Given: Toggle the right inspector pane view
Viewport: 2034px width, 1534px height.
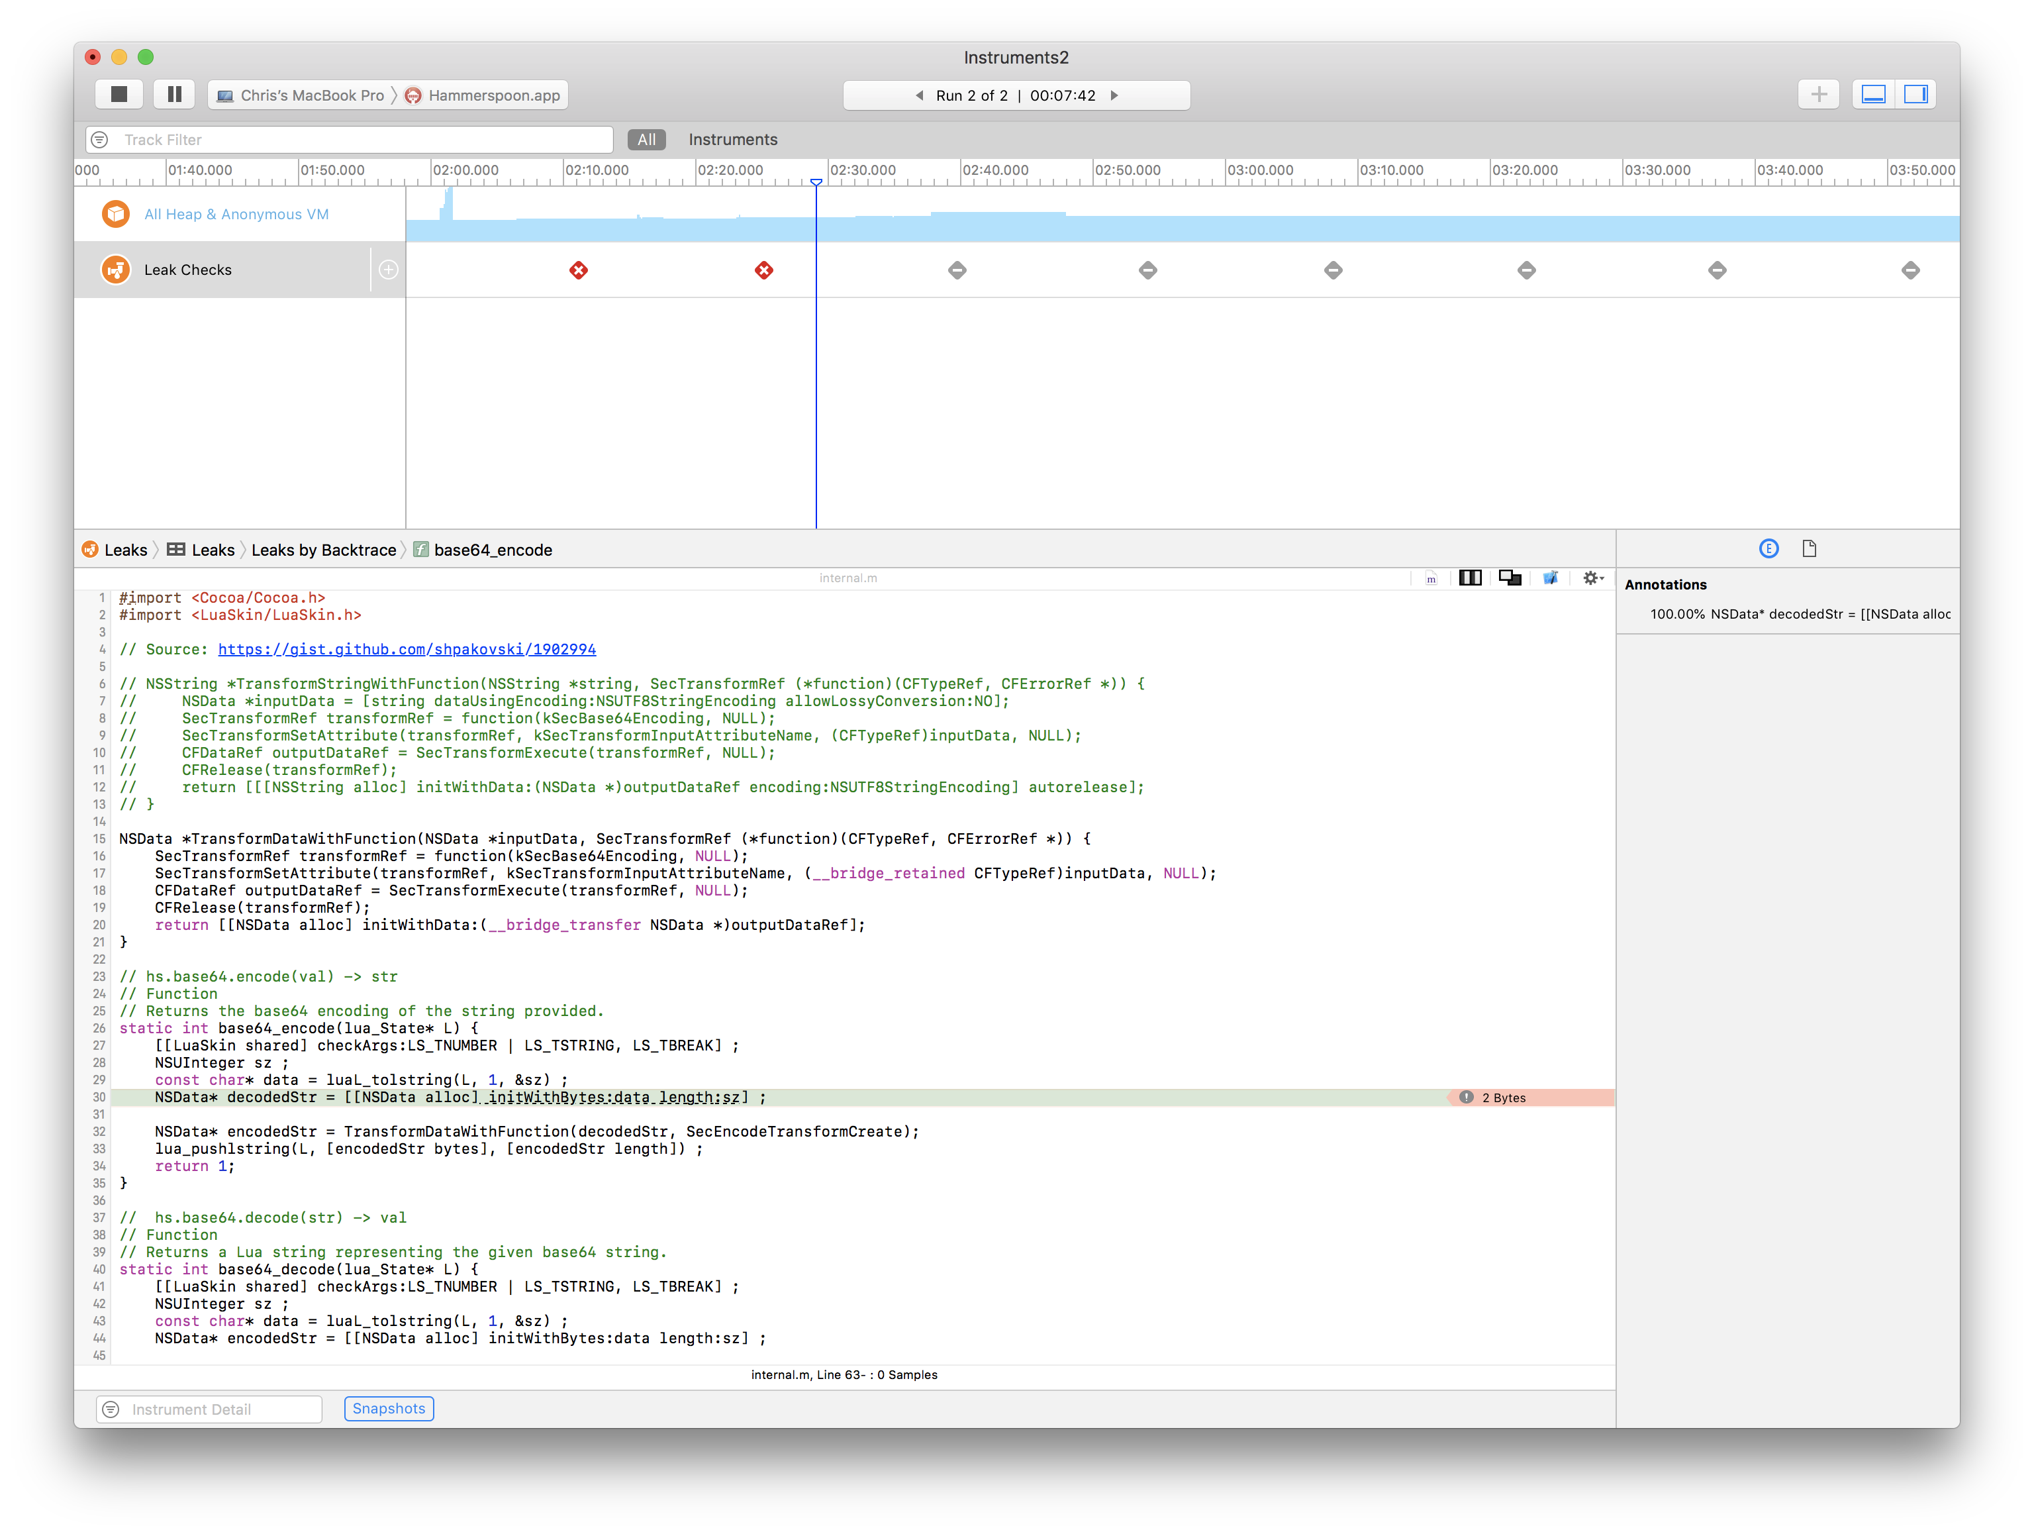Looking at the screenshot, I should [1915, 94].
